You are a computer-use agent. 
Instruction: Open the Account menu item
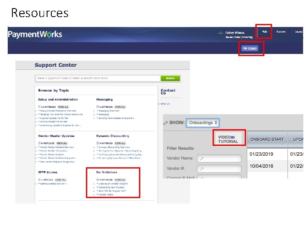click(x=281, y=31)
